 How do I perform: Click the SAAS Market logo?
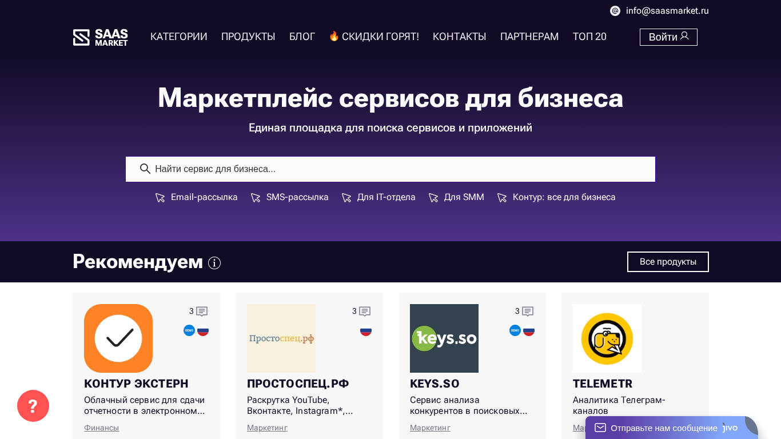coord(101,37)
